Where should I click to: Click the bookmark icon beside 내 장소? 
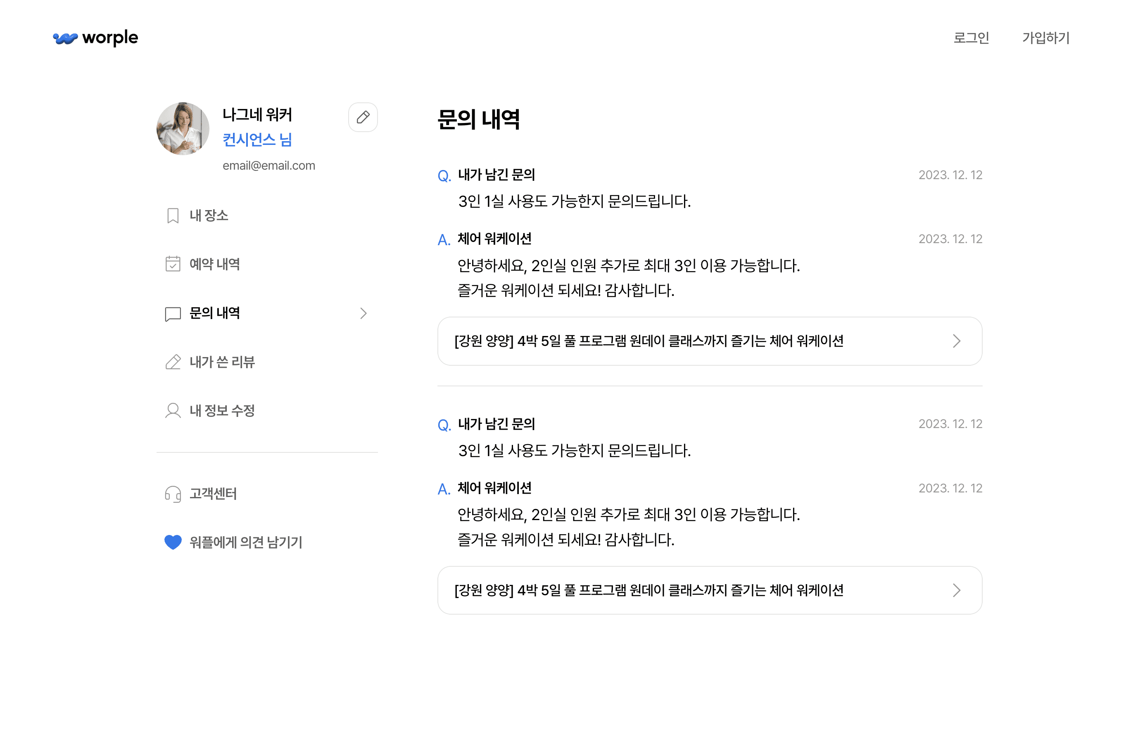coord(173,215)
